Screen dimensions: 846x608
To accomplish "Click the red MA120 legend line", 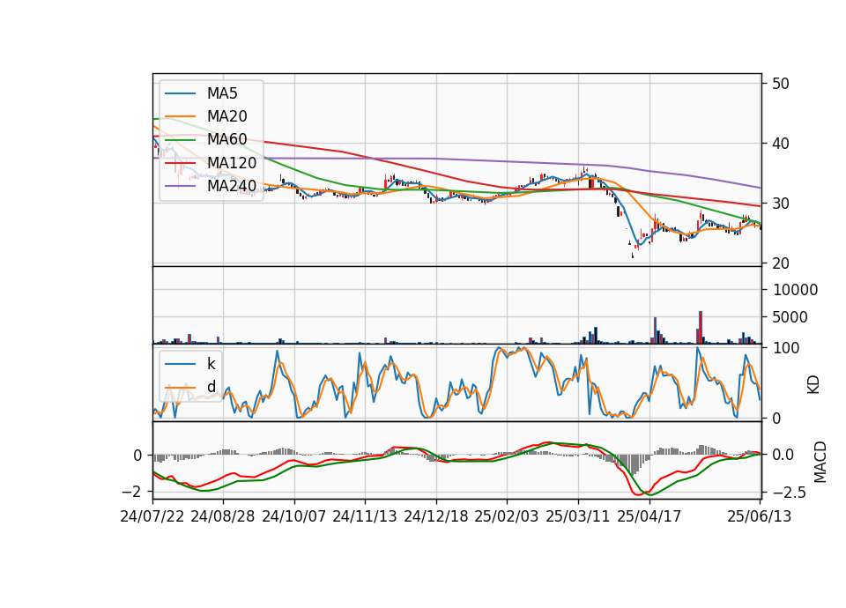I will [180, 163].
